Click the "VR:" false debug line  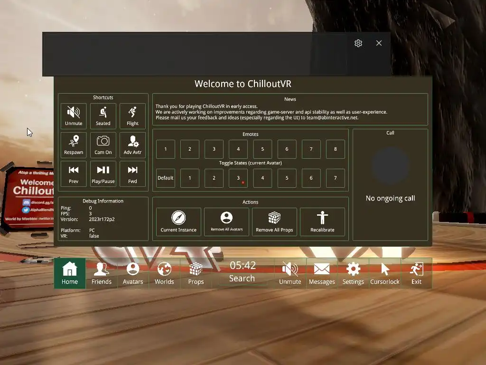[x=80, y=236]
